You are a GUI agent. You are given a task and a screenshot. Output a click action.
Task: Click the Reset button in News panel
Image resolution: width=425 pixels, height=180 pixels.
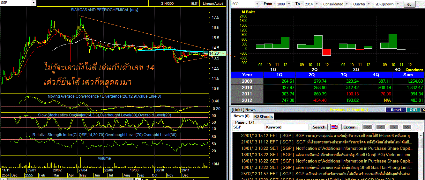pos(396,110)
